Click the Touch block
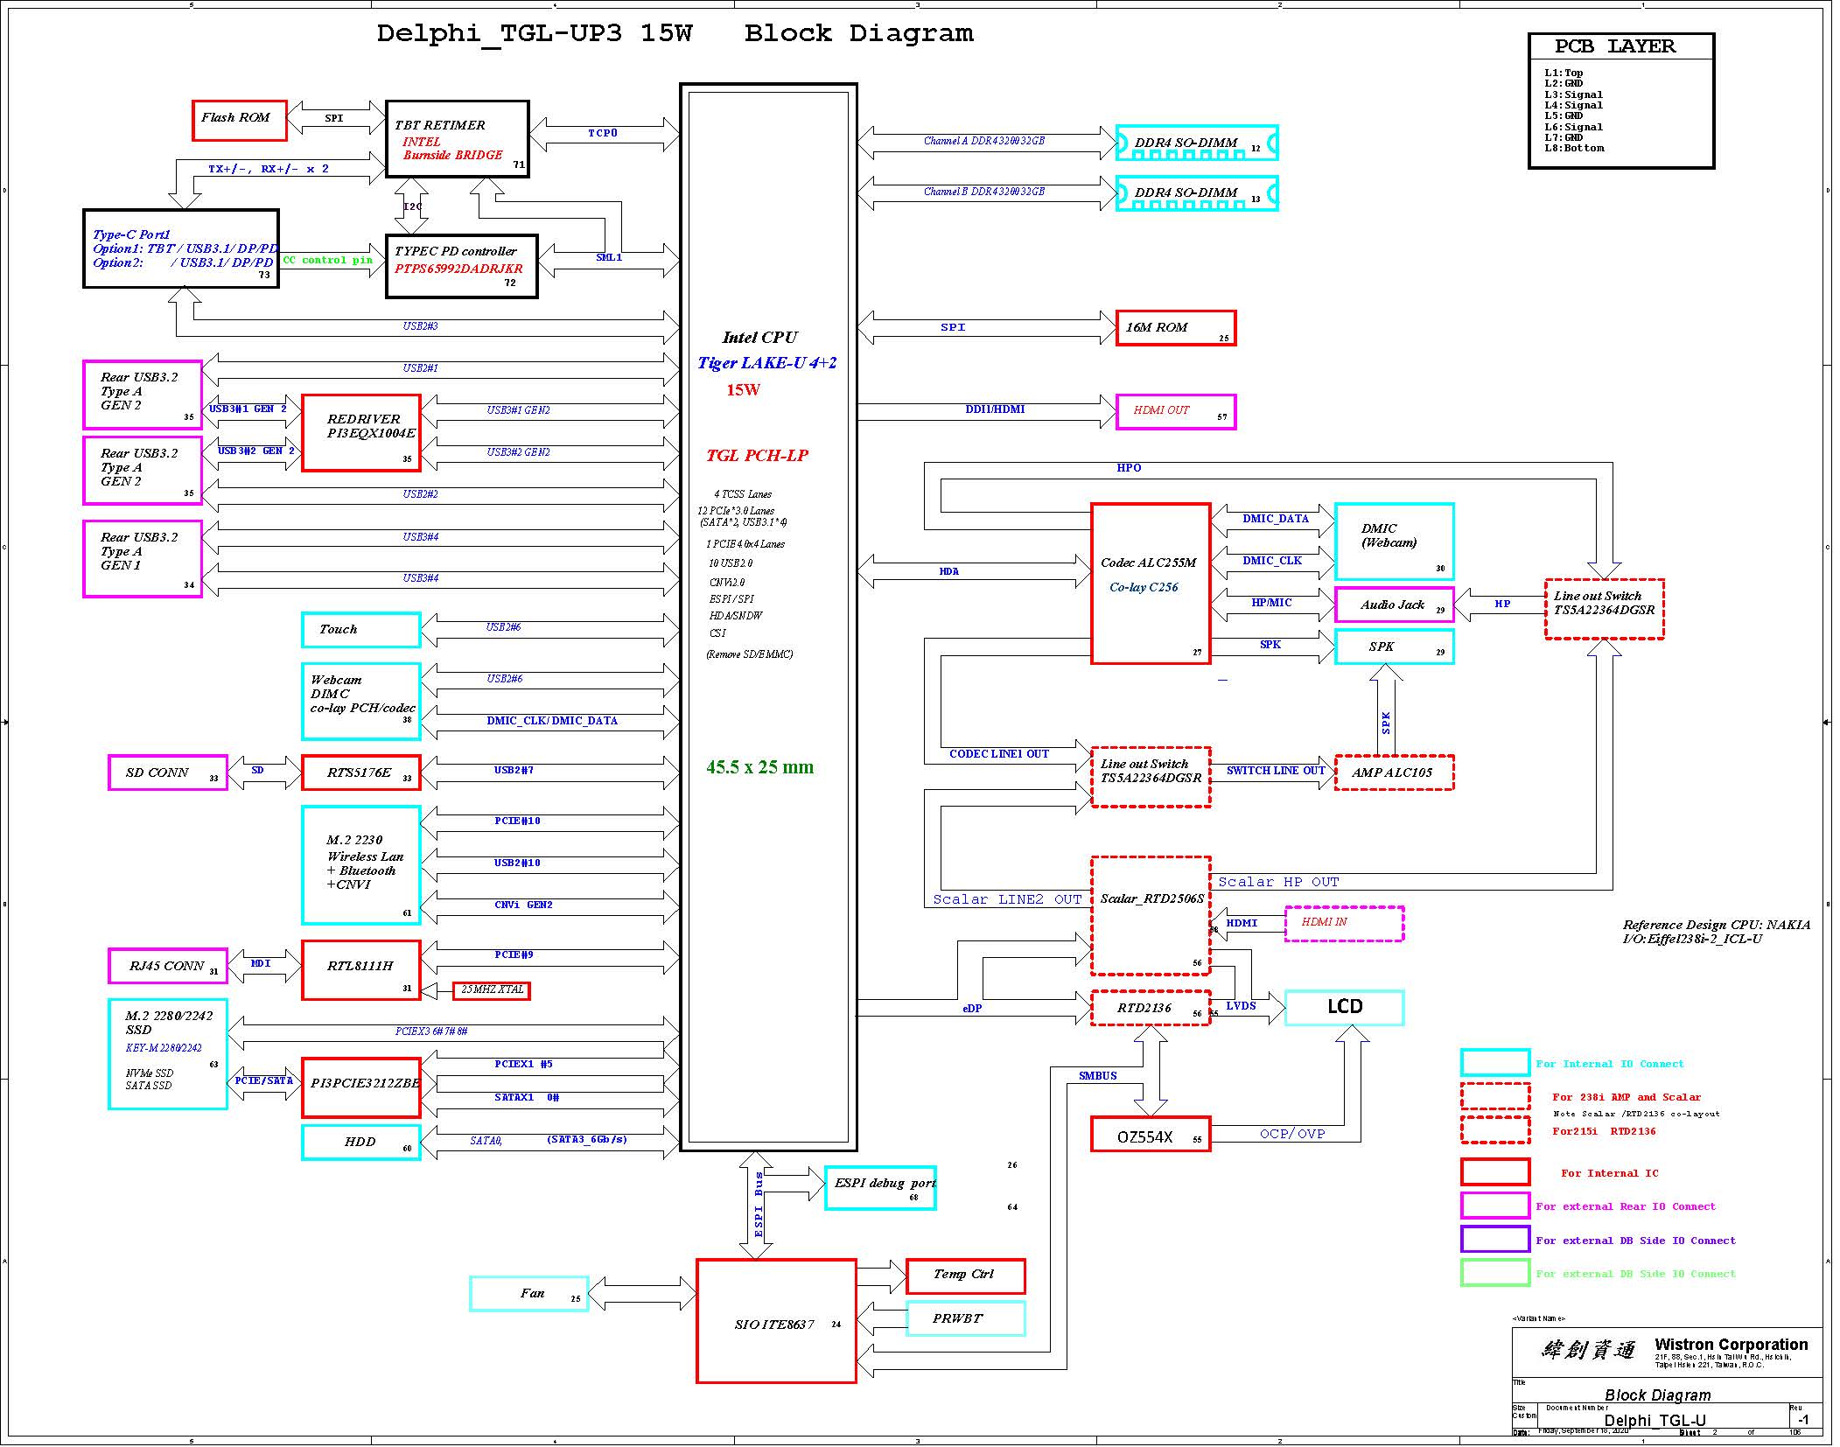This screenshot has width=1840, height=1447. tap(360, 630)
